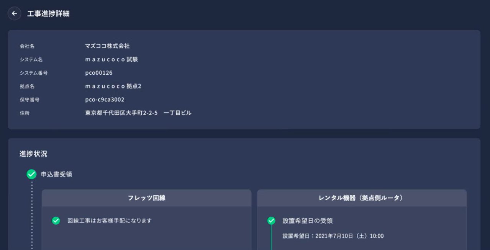
Task: Click the green check beside 申込書受領
Action: coord(31,174)
